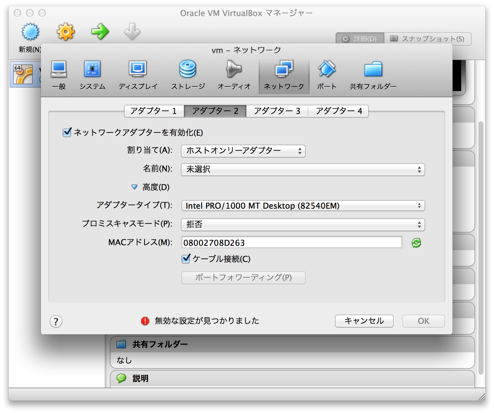Click the 新規(N) blue starburst toolbar icon
494x413 pixels.
click(x=30, y=32)
